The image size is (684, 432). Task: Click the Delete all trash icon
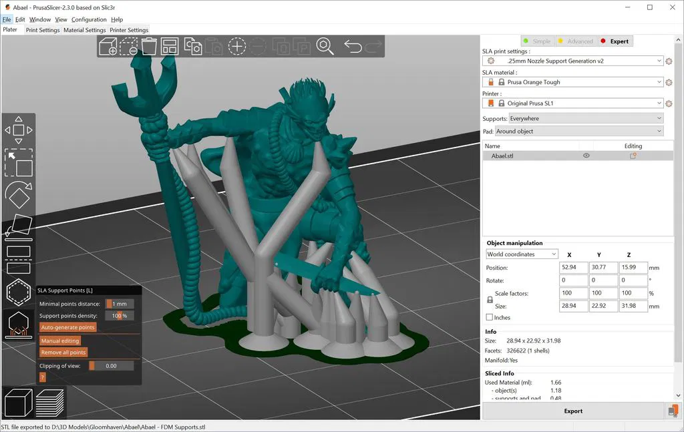[x=149, y=46]
